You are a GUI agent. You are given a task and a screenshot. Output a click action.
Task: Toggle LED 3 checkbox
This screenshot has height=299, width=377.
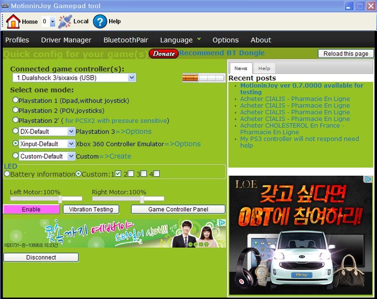pyautogui.click(x=144, y=174)
